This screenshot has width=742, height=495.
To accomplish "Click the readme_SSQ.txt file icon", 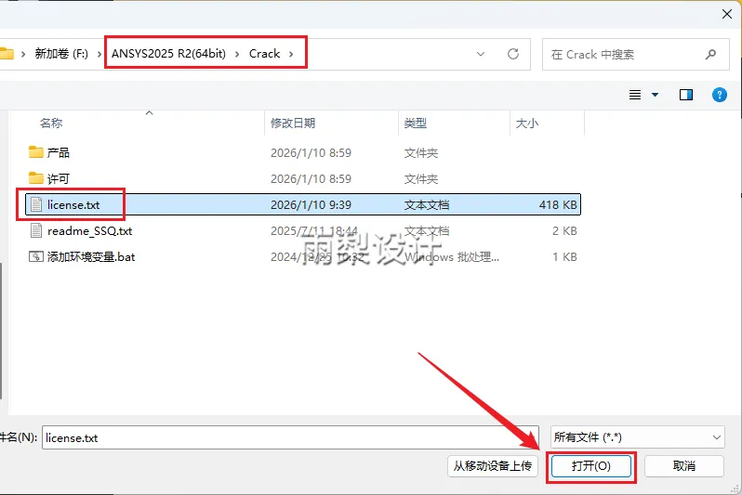I will pos(36,230).
